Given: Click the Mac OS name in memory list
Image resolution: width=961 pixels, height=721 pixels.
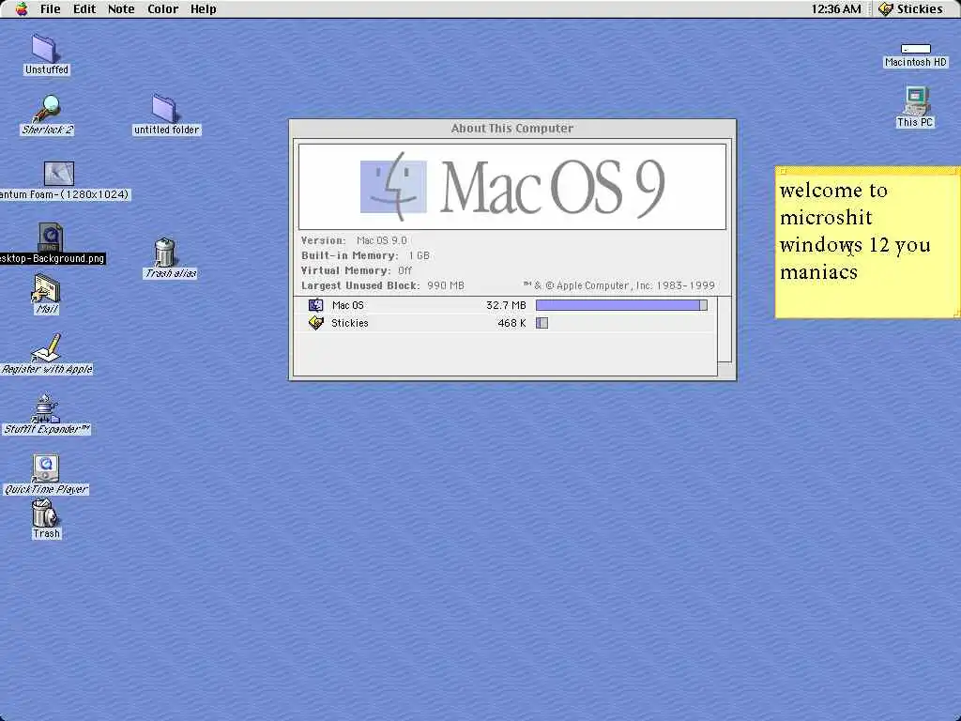Looking at the screenshot, I should click(347, 305).
